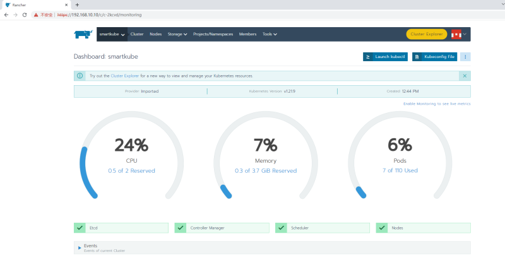The image size is (505, 265).
Task: Click the Scheduler status label
Action: coord(300,228)
